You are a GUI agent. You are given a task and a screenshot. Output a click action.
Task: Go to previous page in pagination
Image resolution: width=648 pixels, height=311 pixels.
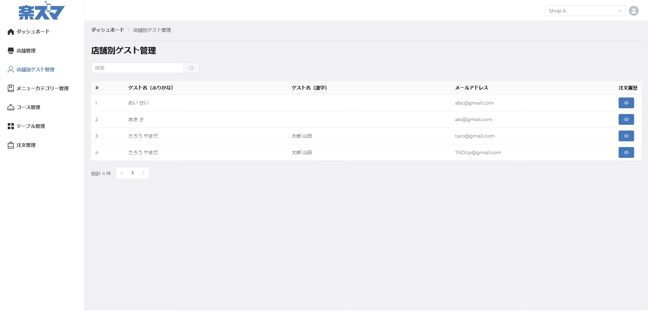[122, 173]
